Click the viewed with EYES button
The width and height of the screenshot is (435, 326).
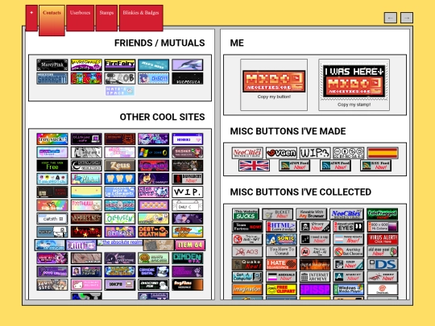[x=349, y=227]
